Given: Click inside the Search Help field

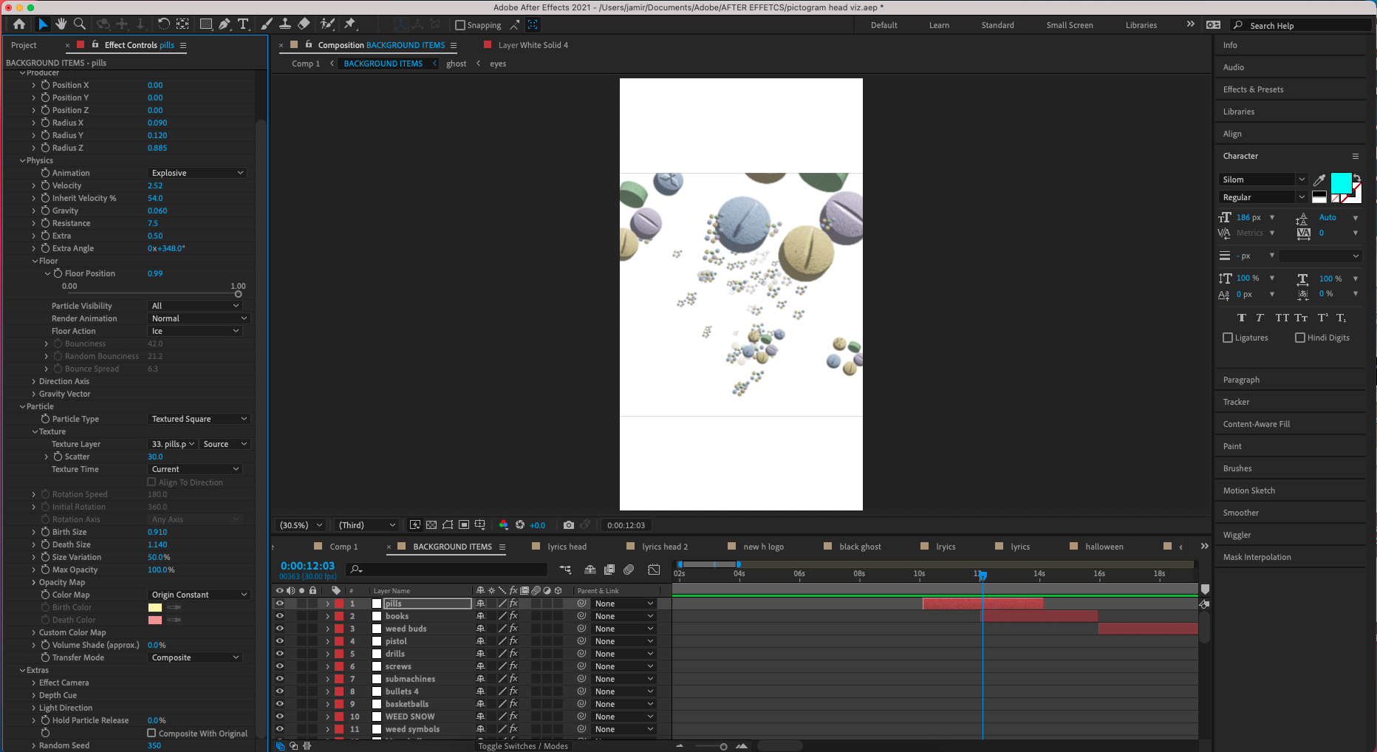Looking at the screenshot, I should click(x=1300, y=24).
